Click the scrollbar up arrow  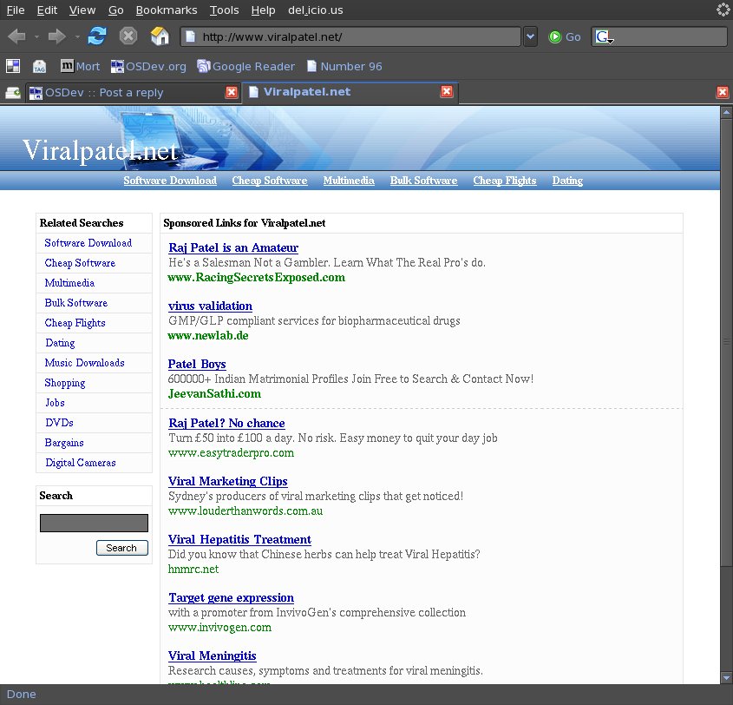[726, 112]
